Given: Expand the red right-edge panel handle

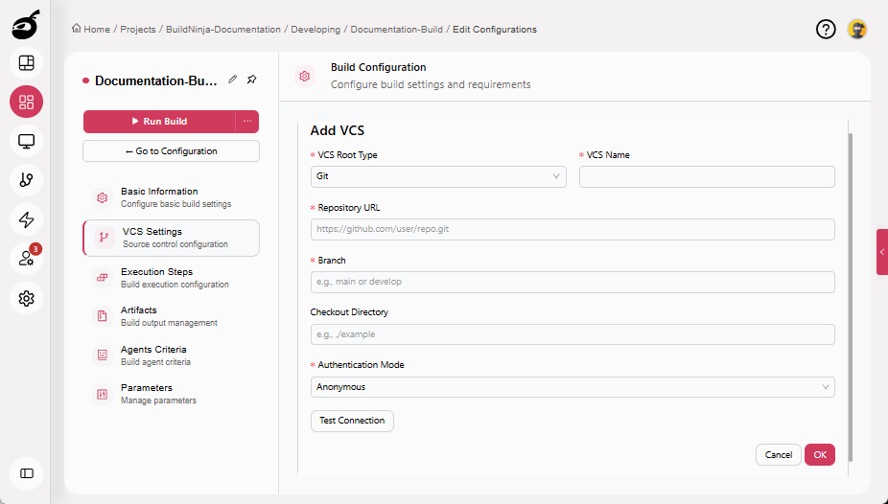Looking at the screenshot, I should [882, 252].
